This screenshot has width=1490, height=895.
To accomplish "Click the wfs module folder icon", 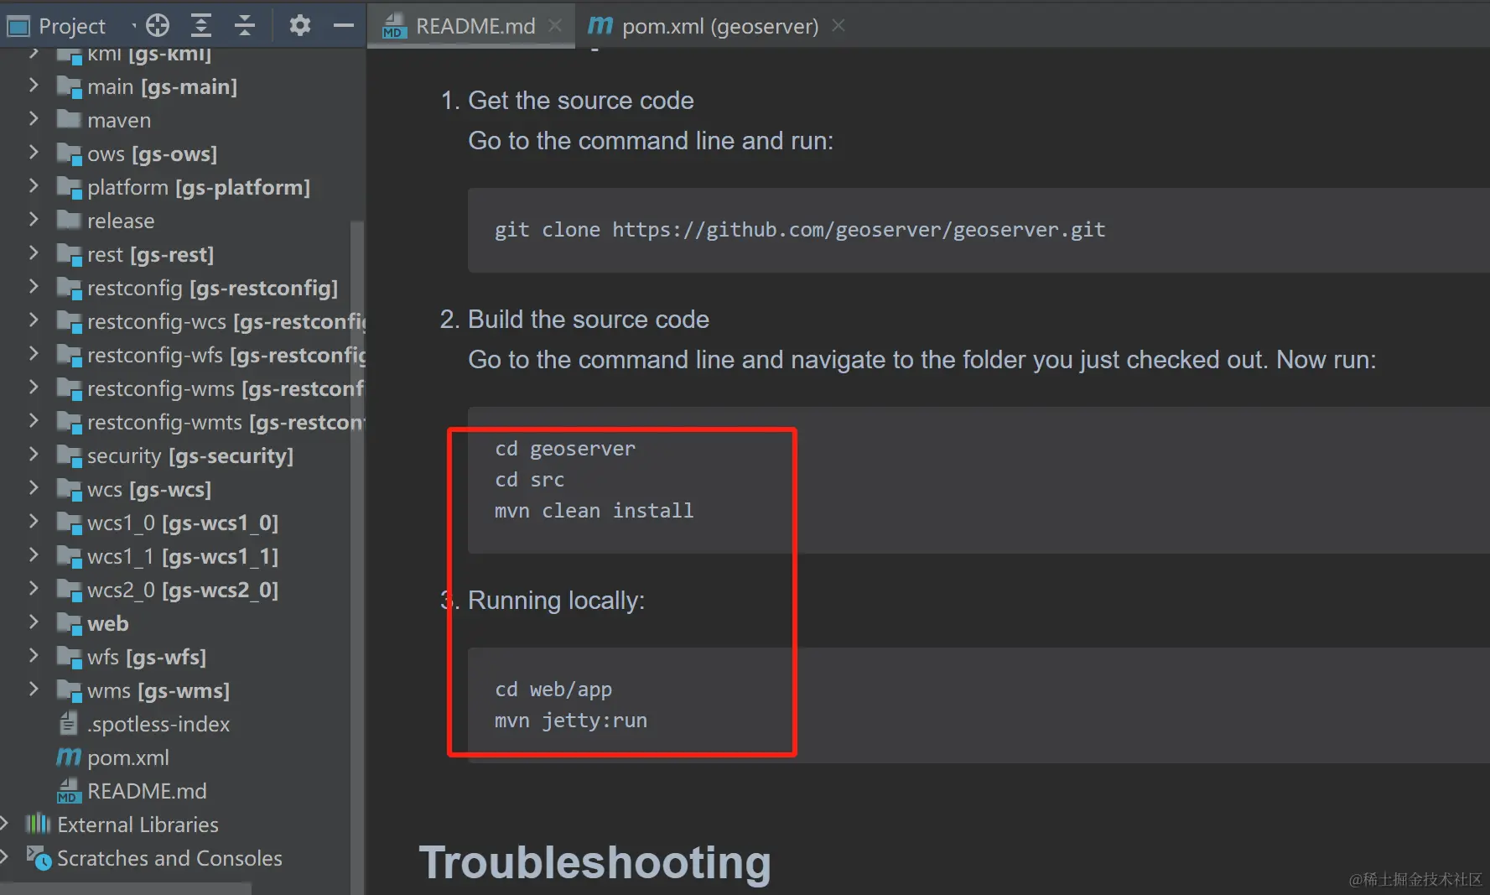I will point(69,657).
